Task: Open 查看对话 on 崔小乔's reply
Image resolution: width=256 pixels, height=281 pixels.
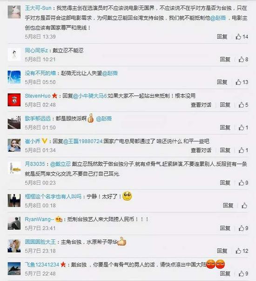Action: click(x=201, y=150)
